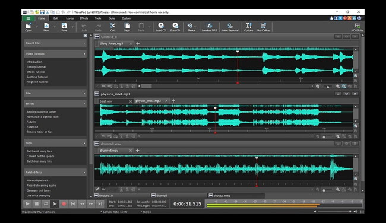The width and height of the screenshot is (386, 223).
Task: Open dropdown arrow next to Paste
Action: pos(149,27)
